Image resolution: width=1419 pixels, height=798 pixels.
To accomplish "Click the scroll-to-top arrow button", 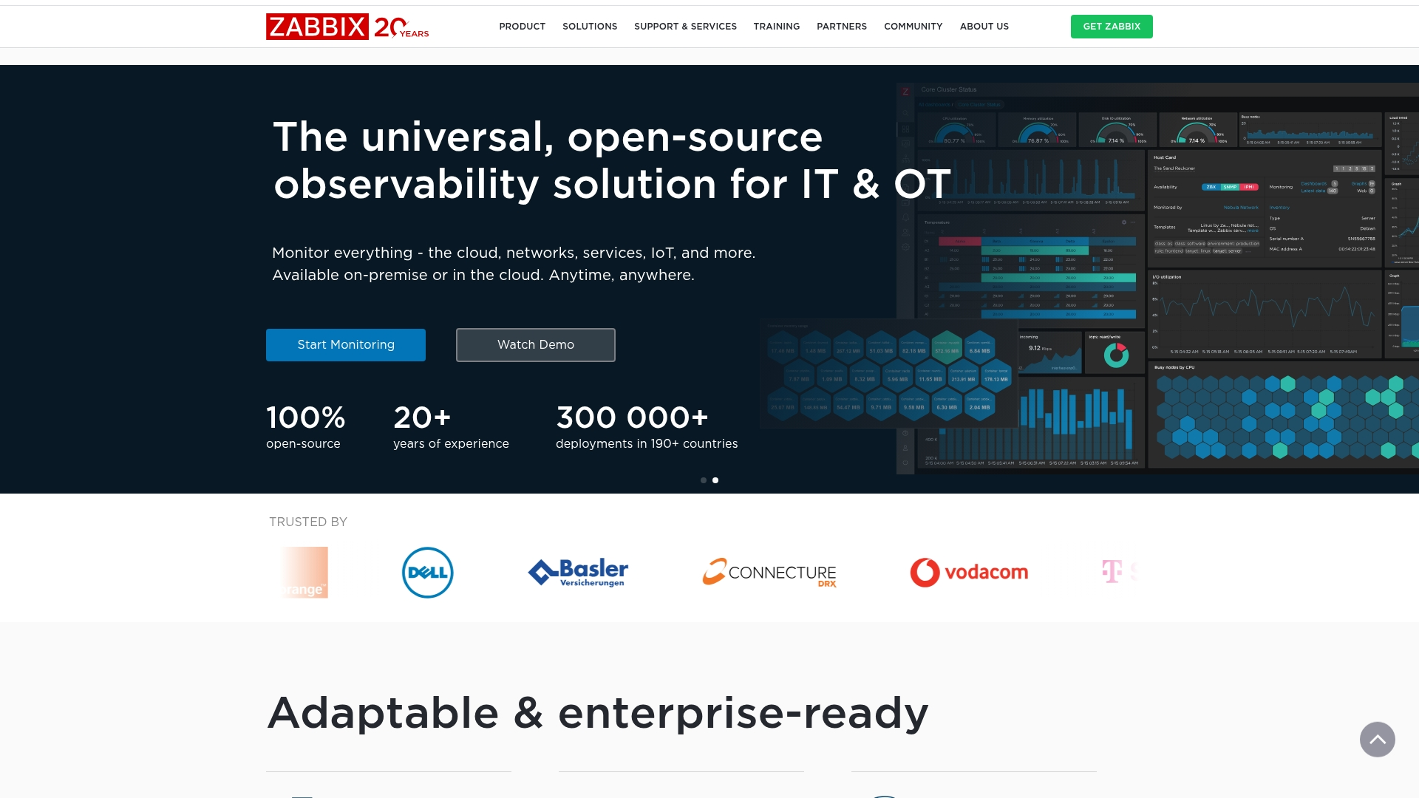I will pyautogui.click(x=1377, y=740).
